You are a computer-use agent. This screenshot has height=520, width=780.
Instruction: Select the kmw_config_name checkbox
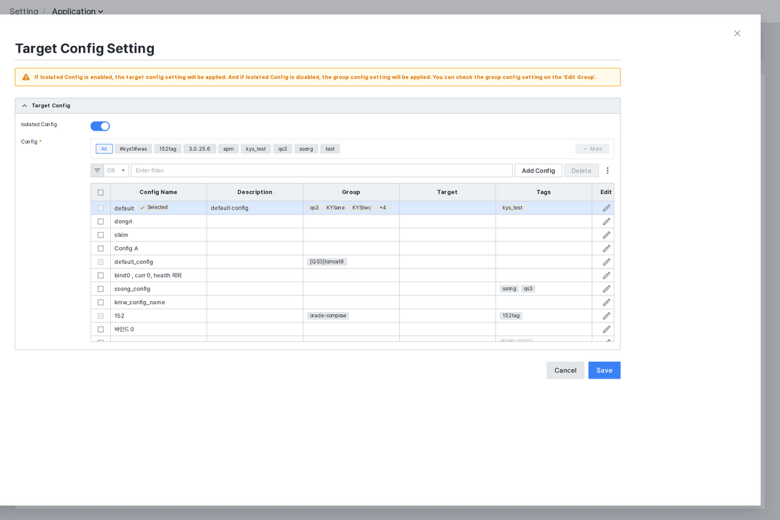click(x=101, y=302)
